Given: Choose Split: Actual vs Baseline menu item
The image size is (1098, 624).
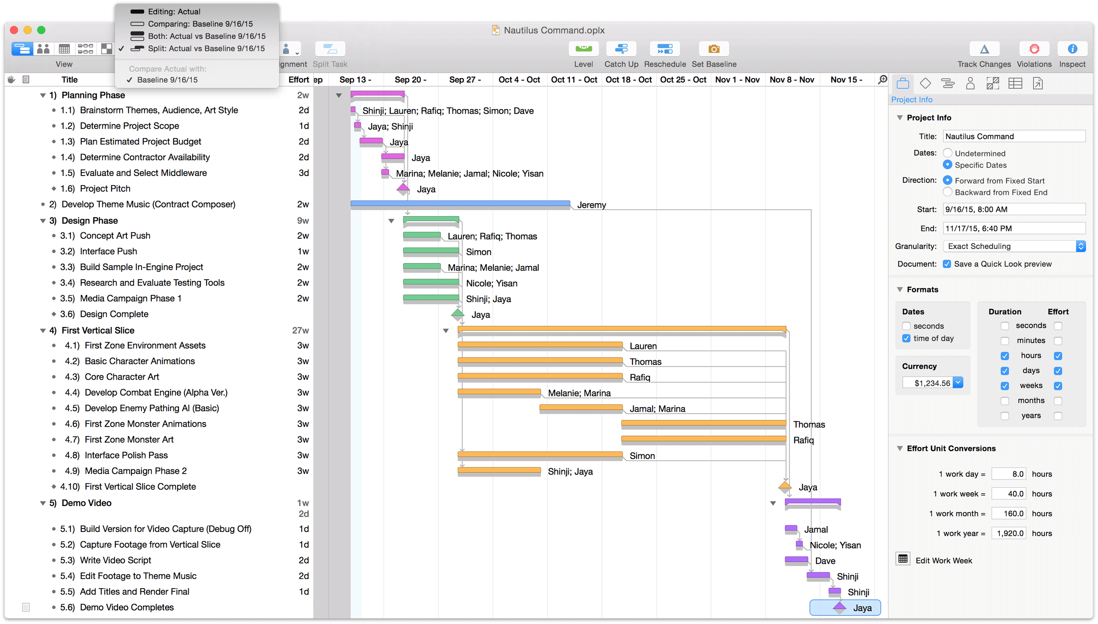Looking at the screenshot, I should 197,49.
